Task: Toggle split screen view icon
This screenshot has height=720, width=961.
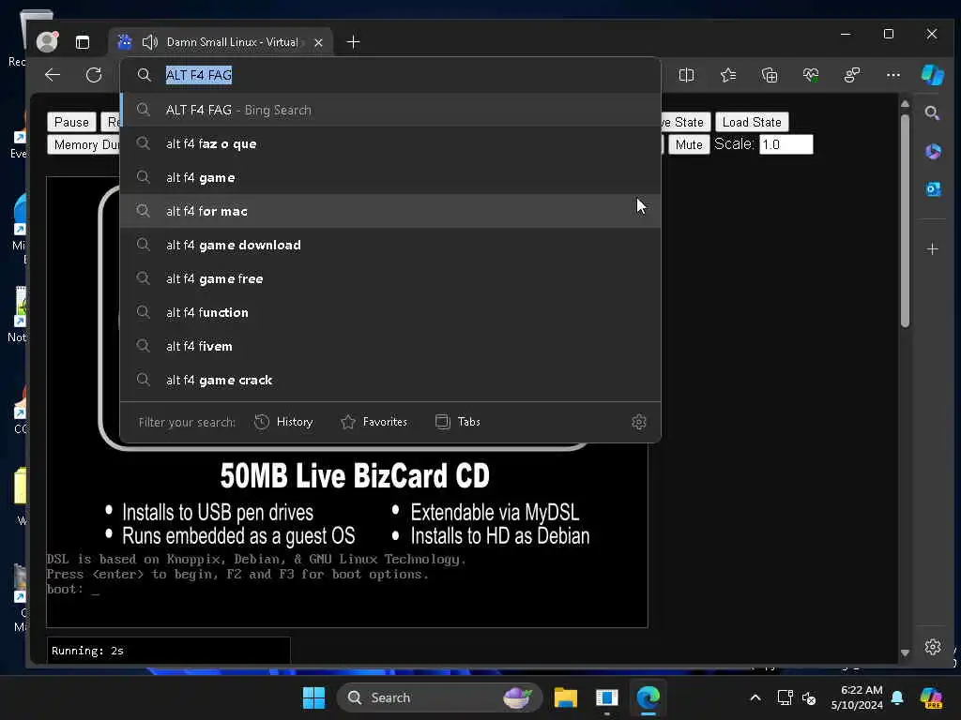Action: pyautogui.click(x=686, y=75)
